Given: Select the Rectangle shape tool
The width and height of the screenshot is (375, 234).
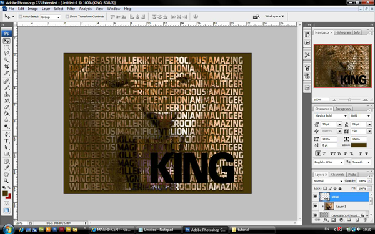Looking at the screenshot, I should (6, 154).
